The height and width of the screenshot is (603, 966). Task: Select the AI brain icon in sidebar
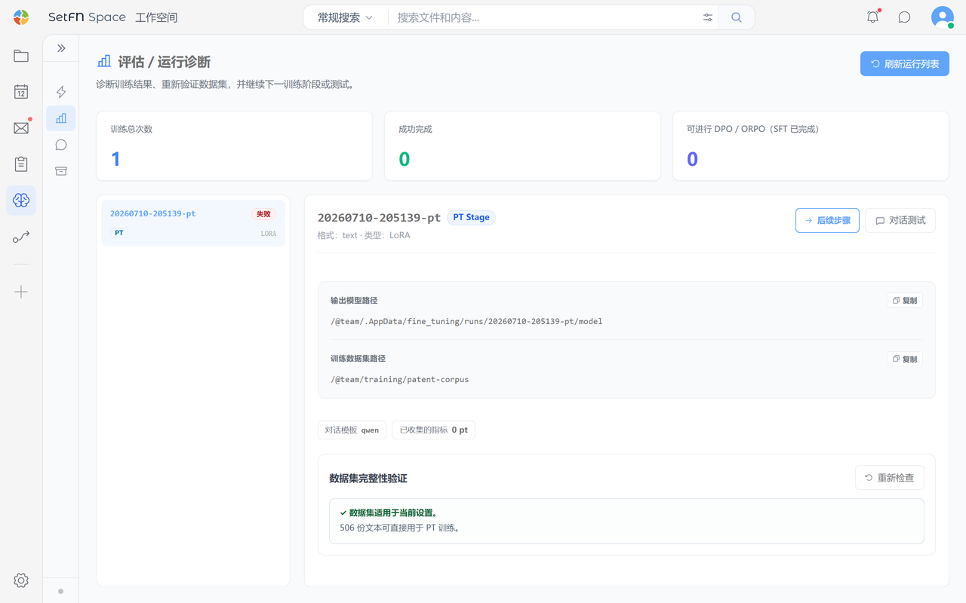[x=21, y=200]
